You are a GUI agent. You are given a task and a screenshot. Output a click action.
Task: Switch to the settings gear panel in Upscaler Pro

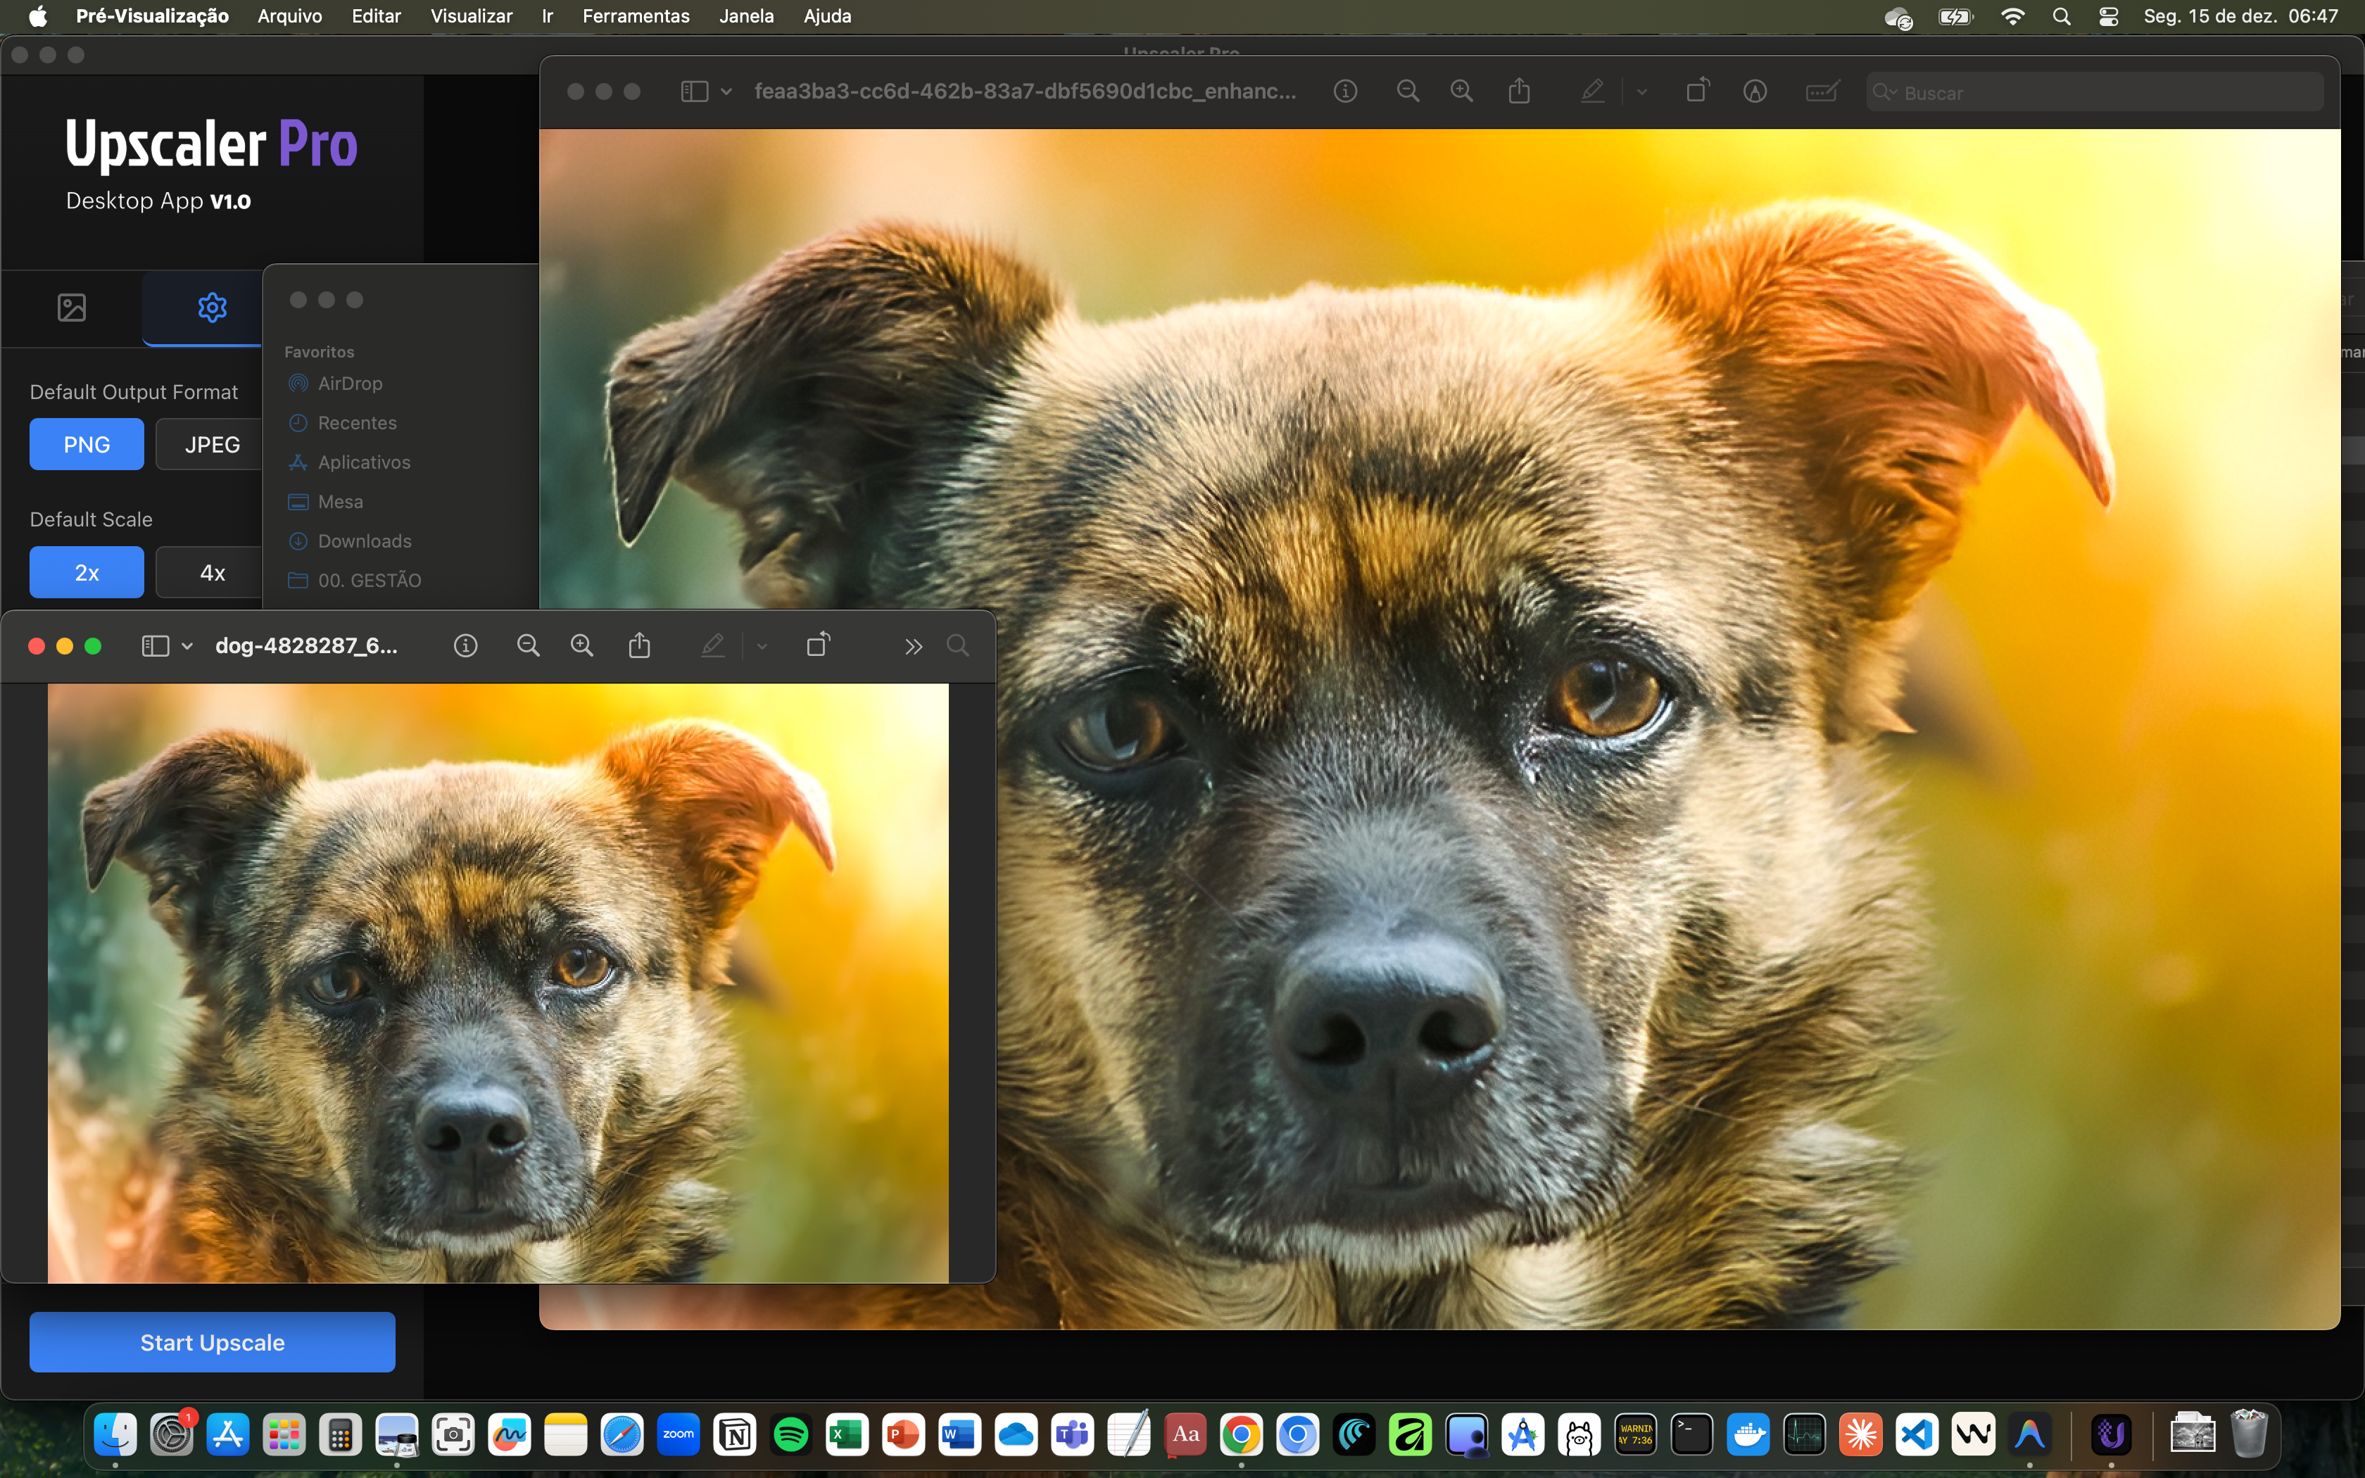click(x=213, y=307)
